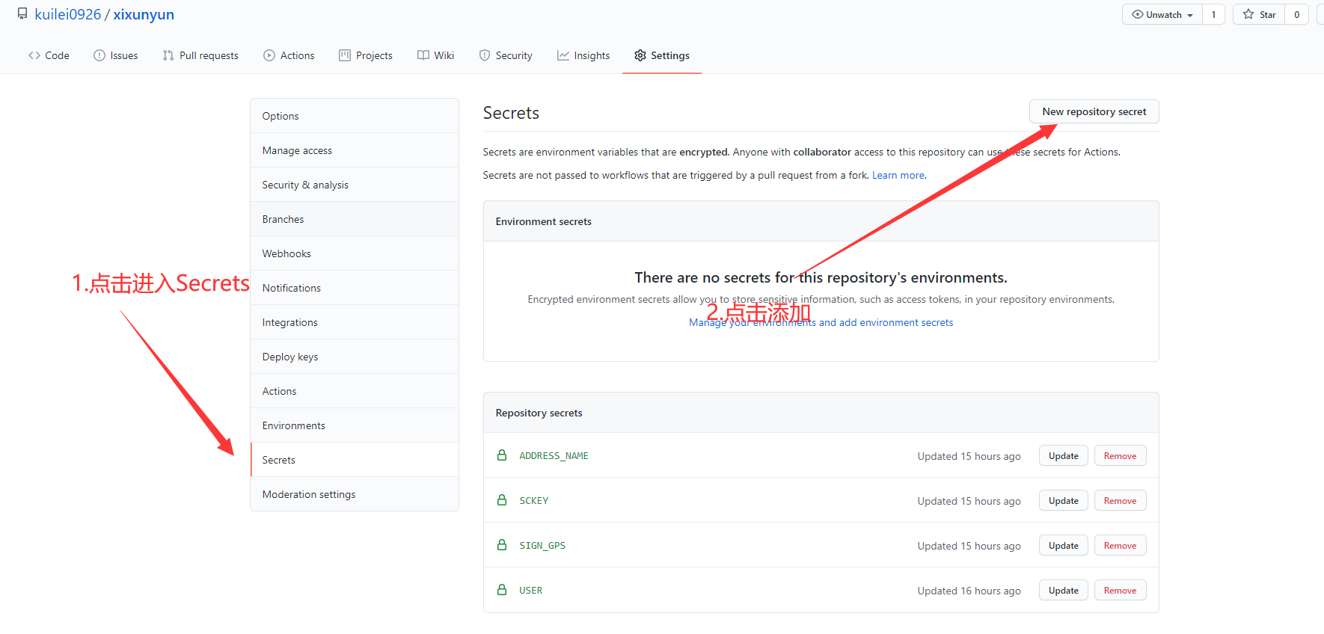Click the Code tab brackets icon
The height and width of the screenshot is (634, 1324).
click(x=34, y=55)
